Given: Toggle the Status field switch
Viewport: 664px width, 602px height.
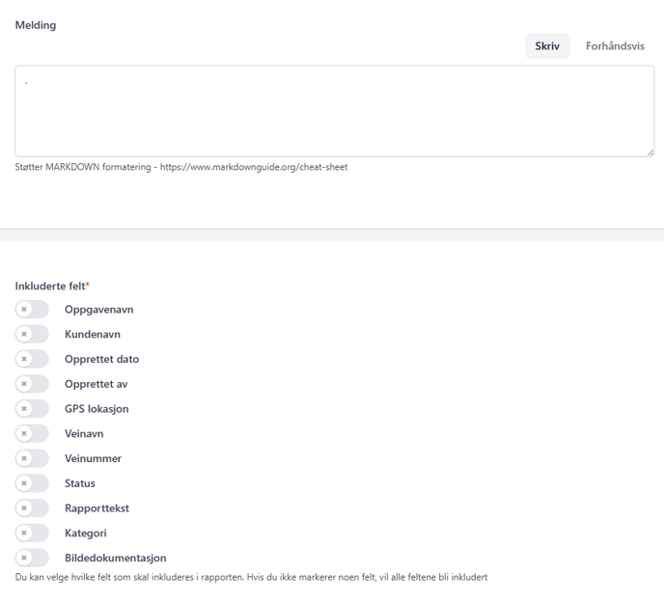Looking at the screenshot, I should click(x=32, y=483).
